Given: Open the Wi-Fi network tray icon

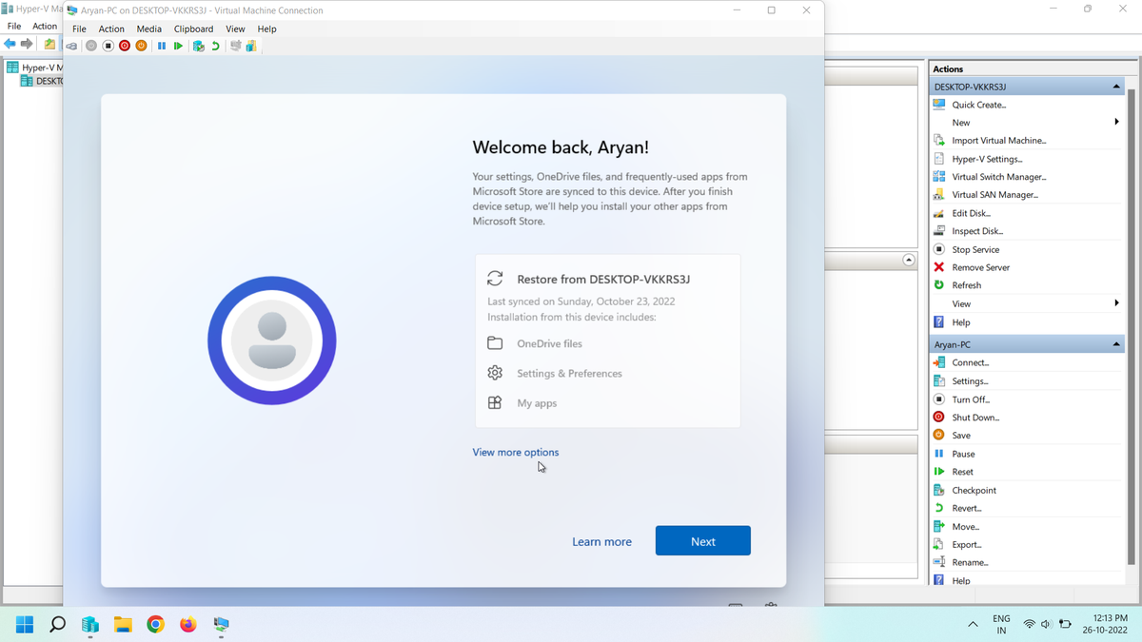Looking at the screenshot, I should coord(1029,624).
